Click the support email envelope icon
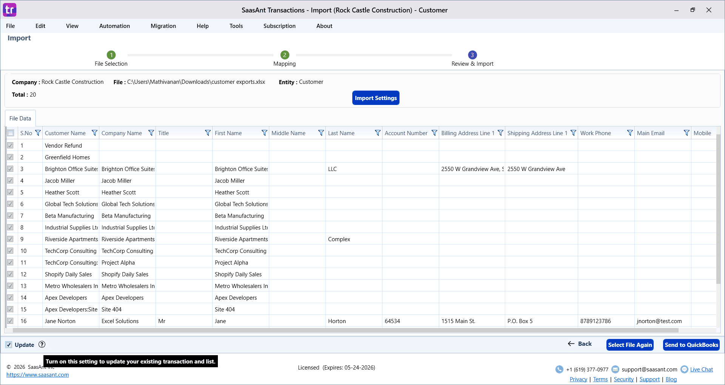Screen dimensions: 725x385 (615, 369)
